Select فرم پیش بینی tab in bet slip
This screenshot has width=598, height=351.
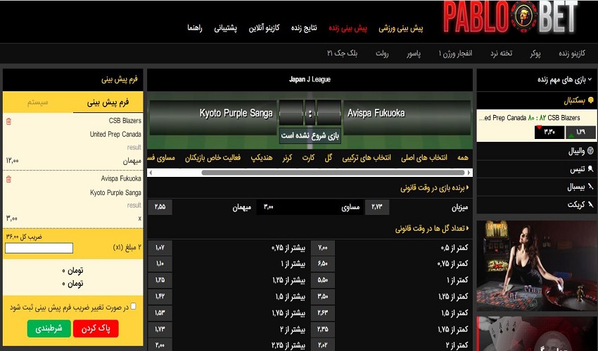(x=108, y=102)
